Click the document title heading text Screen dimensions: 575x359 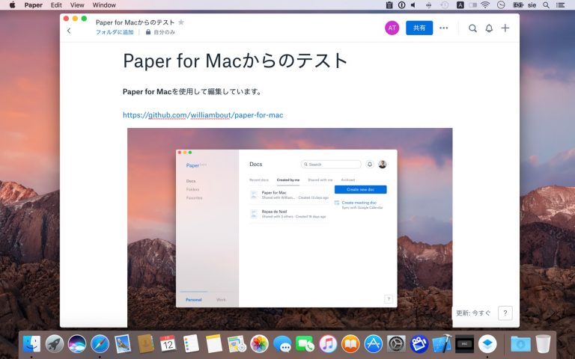[235, 61]
